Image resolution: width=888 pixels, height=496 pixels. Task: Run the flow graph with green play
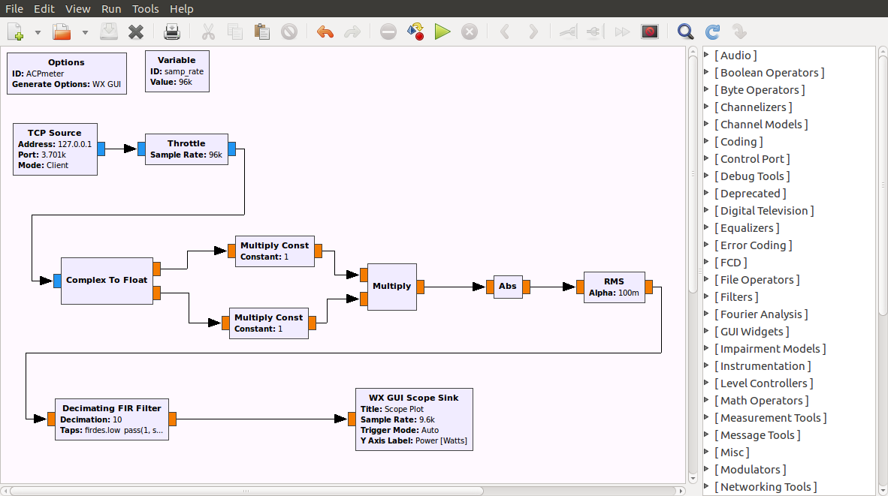pyautogui.click(x=442, y=32)
